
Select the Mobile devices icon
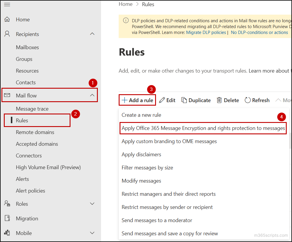pos(7,233)
